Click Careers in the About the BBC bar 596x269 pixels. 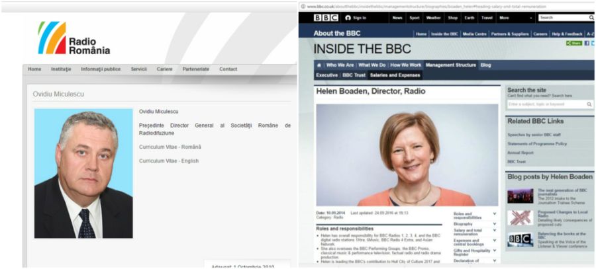tap(540, 34)
